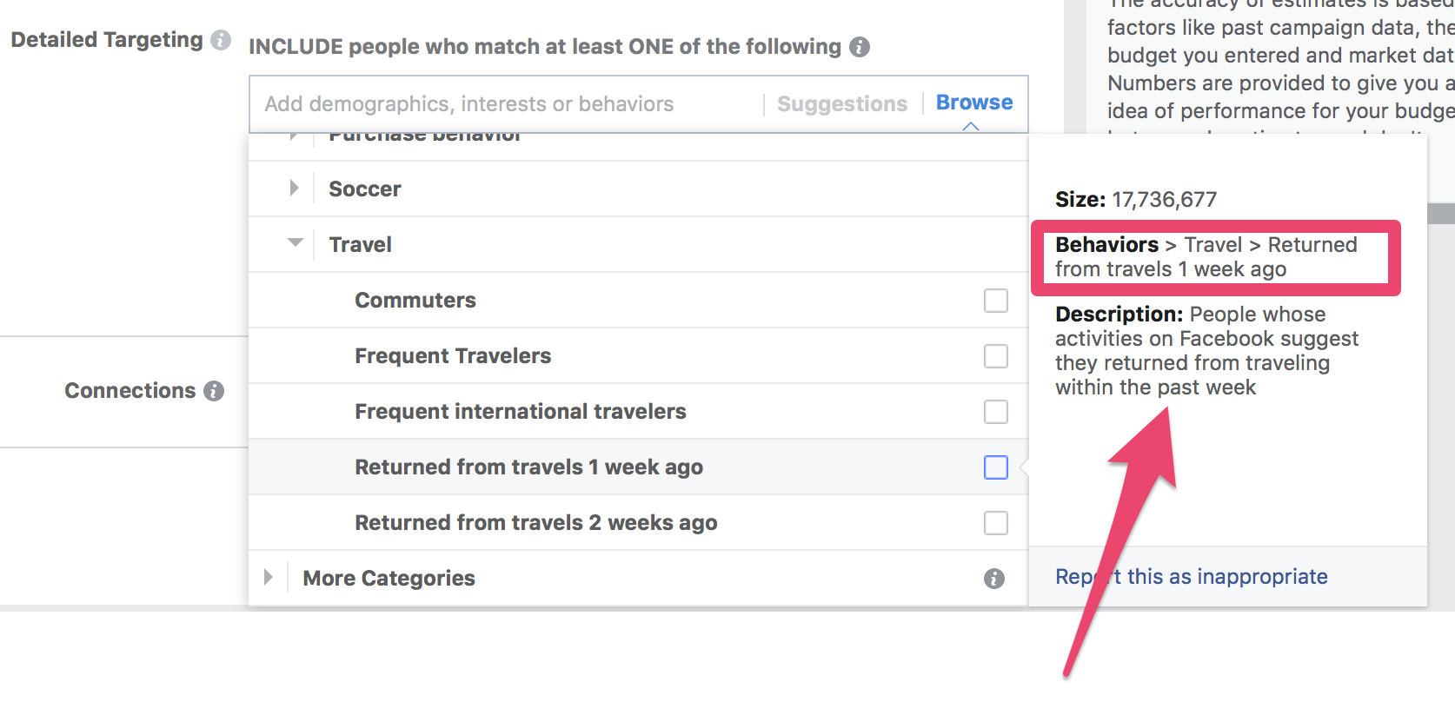Image resolution: width=1455 pixels, height=702 pixels.
Task: Click info icon beside Connections
Action: [214, 391]
